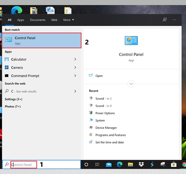The height and width of the screenshot is (174, 186).
Task: Click the Set the time and date icon
Action: click(91, 142)
